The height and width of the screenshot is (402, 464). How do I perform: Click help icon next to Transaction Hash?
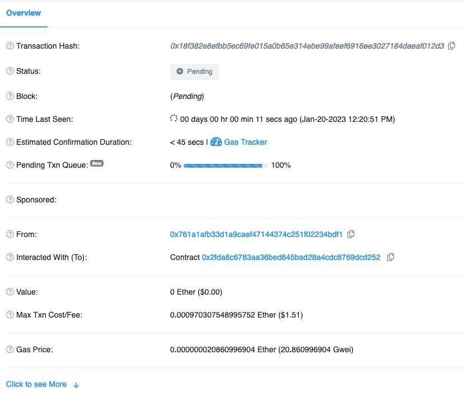tap(10, 46)
